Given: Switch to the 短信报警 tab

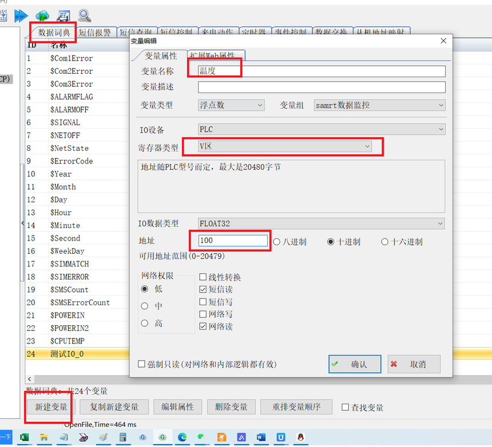Looking at the screenshot, I should pyautogui.click(x=95, y=32).
